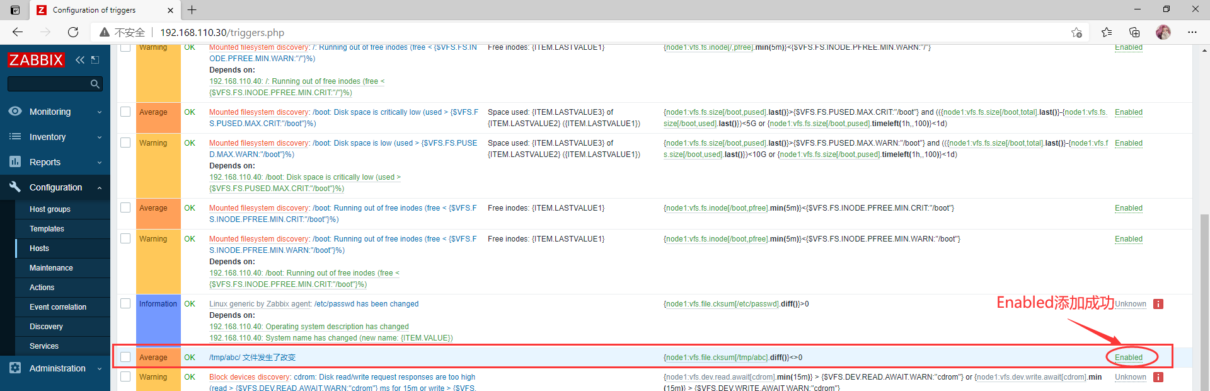Open Services in Configuration submenu
The image size is (1210, 391).
[x=44, y=346]
